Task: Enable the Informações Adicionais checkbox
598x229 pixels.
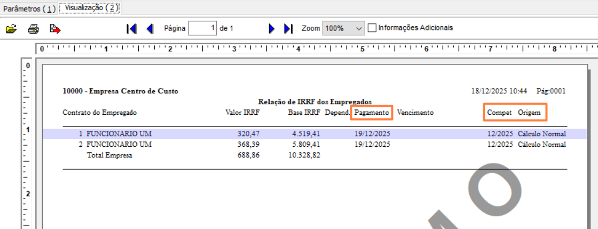Action: (372, 28)
